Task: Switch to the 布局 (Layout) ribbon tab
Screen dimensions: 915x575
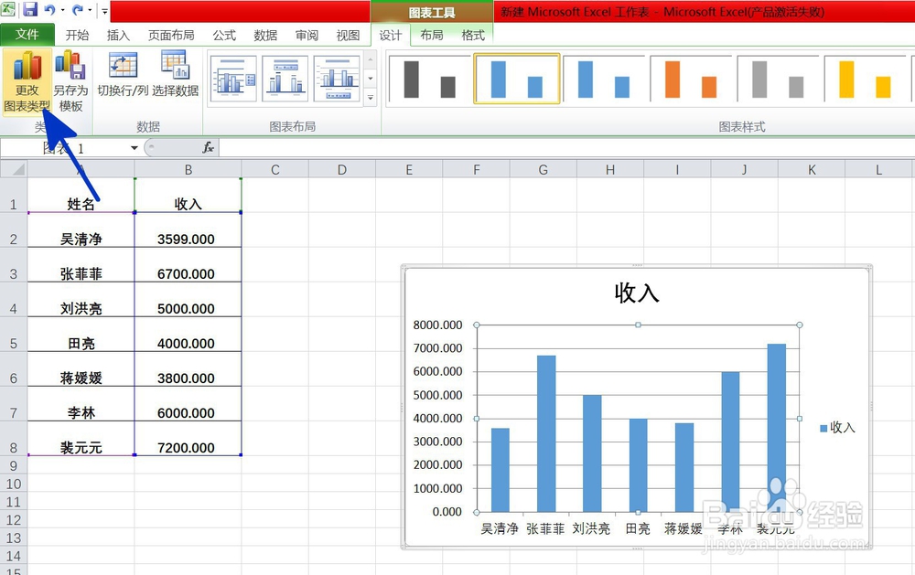Action: 434,35
